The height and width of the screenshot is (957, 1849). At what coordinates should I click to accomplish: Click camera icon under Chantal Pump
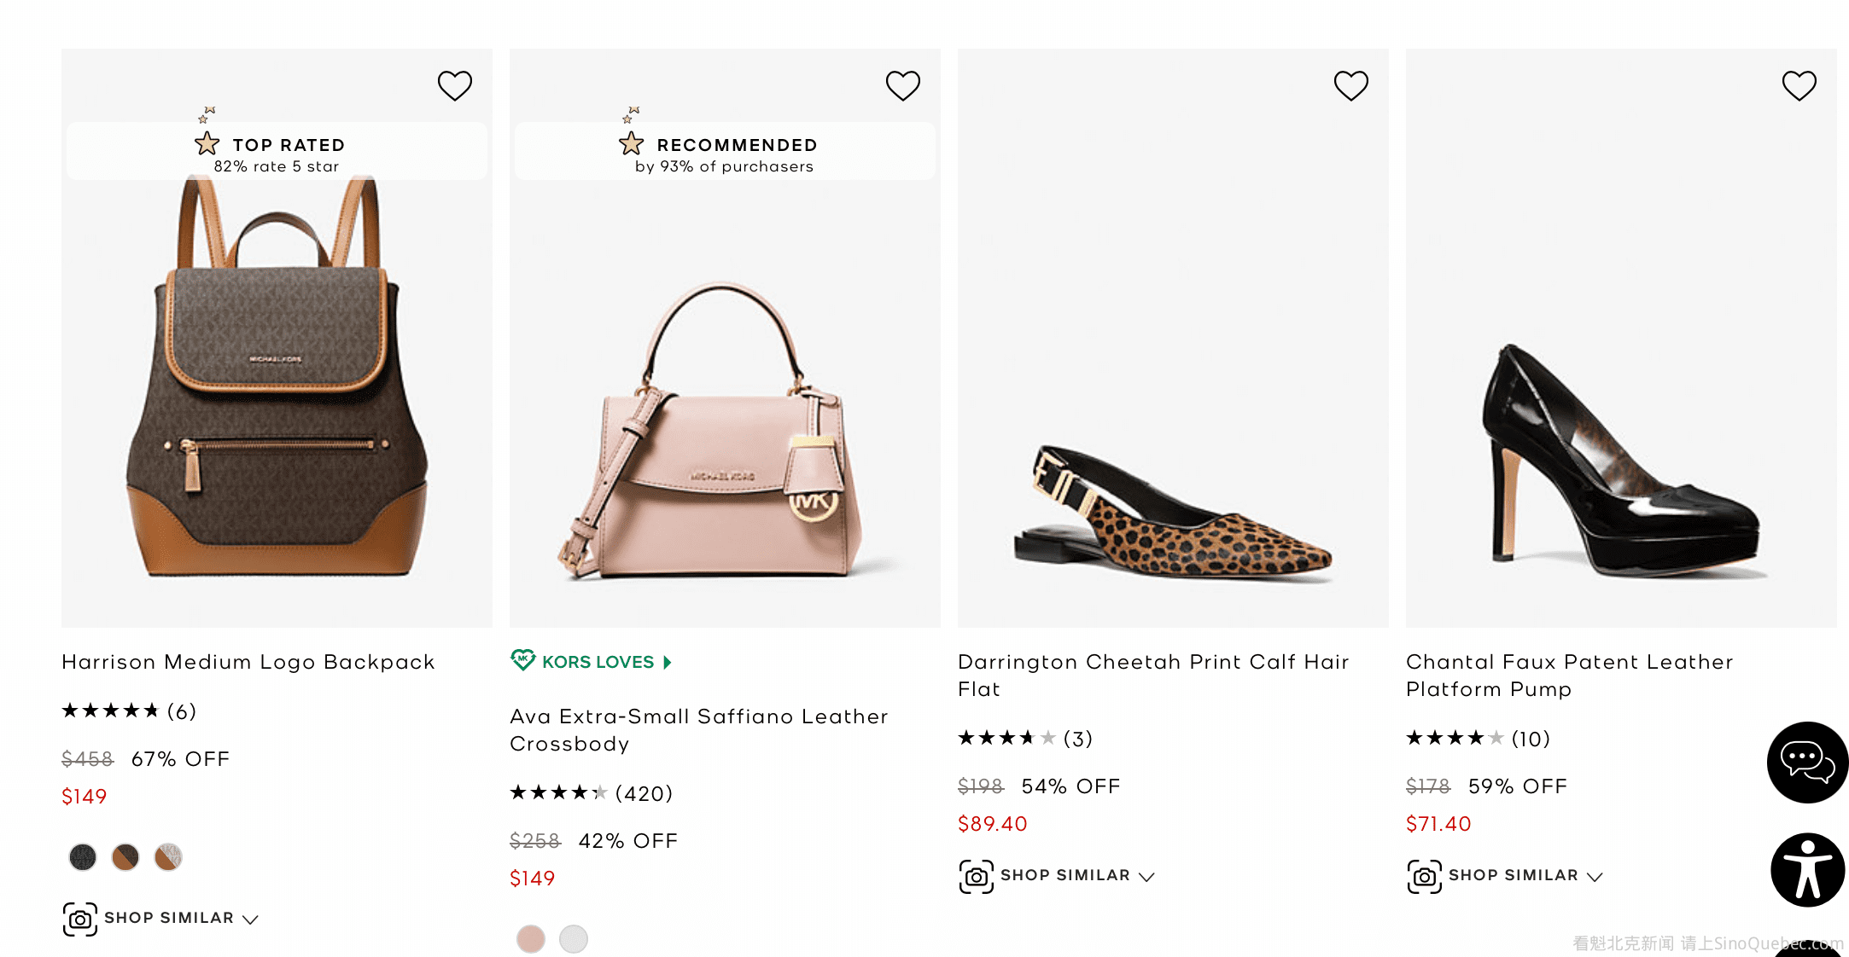click(1425, 876)
